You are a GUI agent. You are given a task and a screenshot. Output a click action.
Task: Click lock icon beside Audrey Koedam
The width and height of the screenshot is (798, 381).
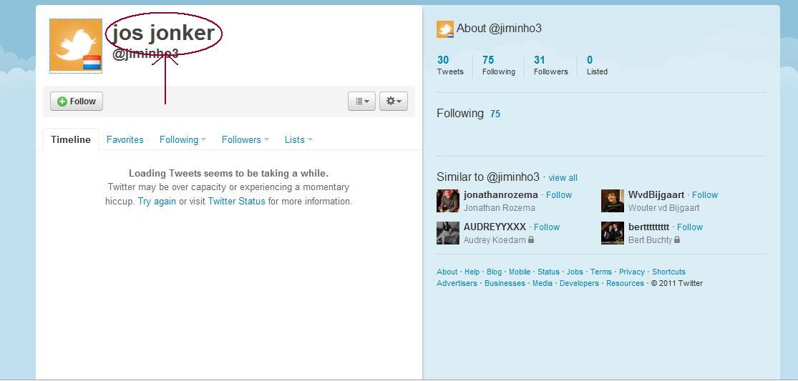pos(531,239)
